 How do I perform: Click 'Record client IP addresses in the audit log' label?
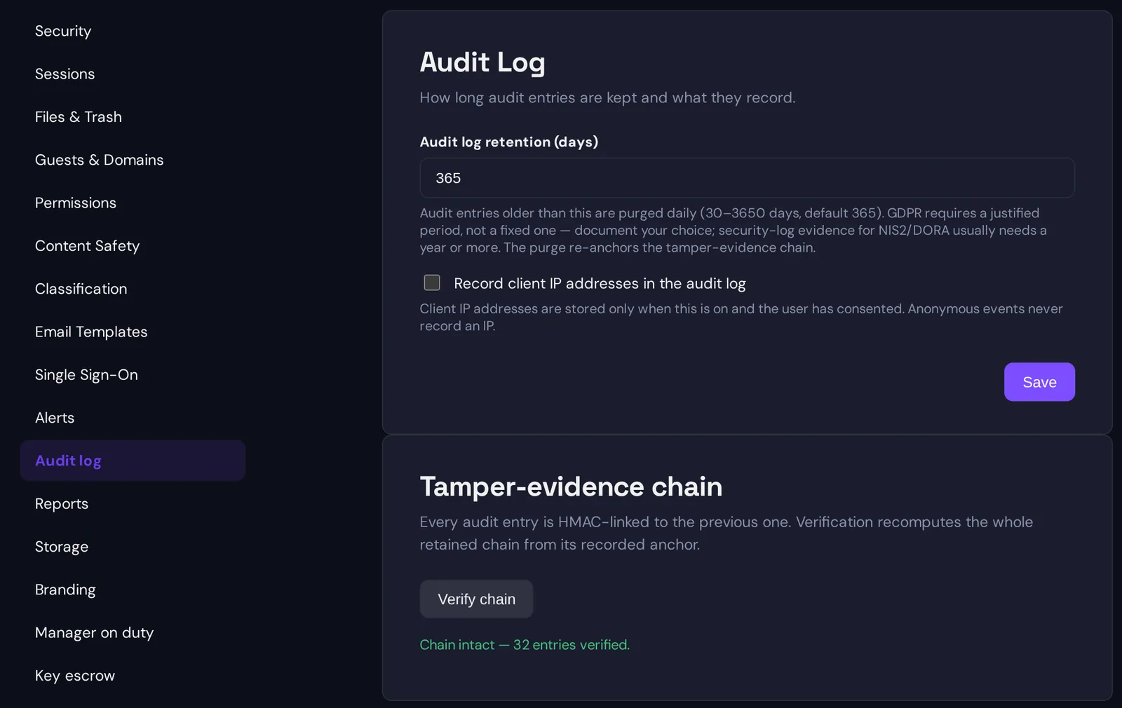[x=600, y=283]
